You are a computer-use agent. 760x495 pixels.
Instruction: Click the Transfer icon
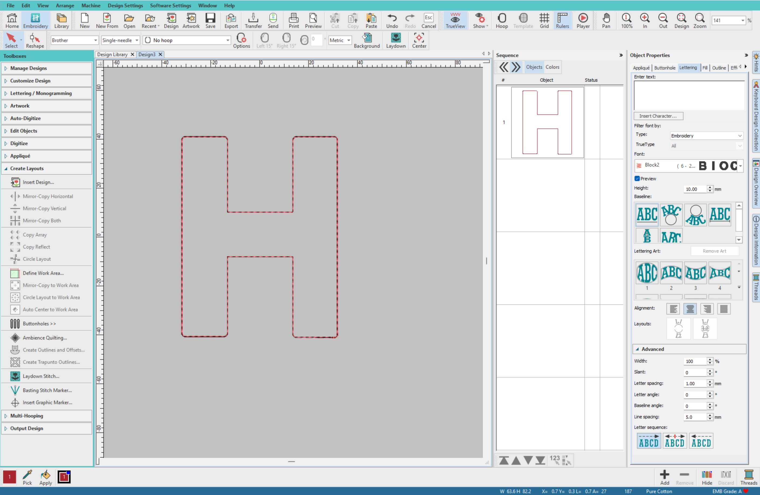click(x=253, y=20)
